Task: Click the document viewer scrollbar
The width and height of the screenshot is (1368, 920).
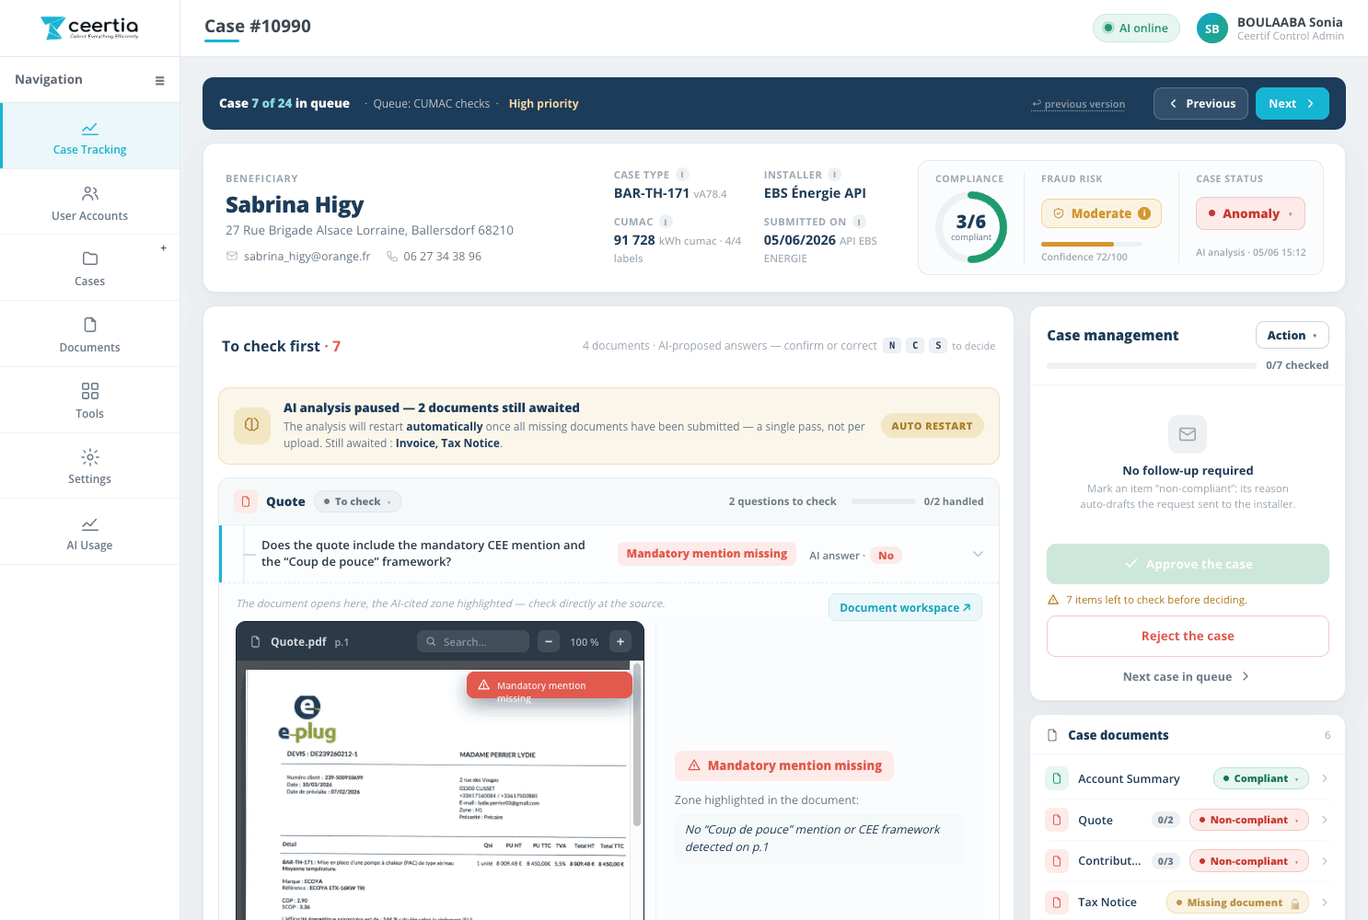Action: [x=636, y=745]
